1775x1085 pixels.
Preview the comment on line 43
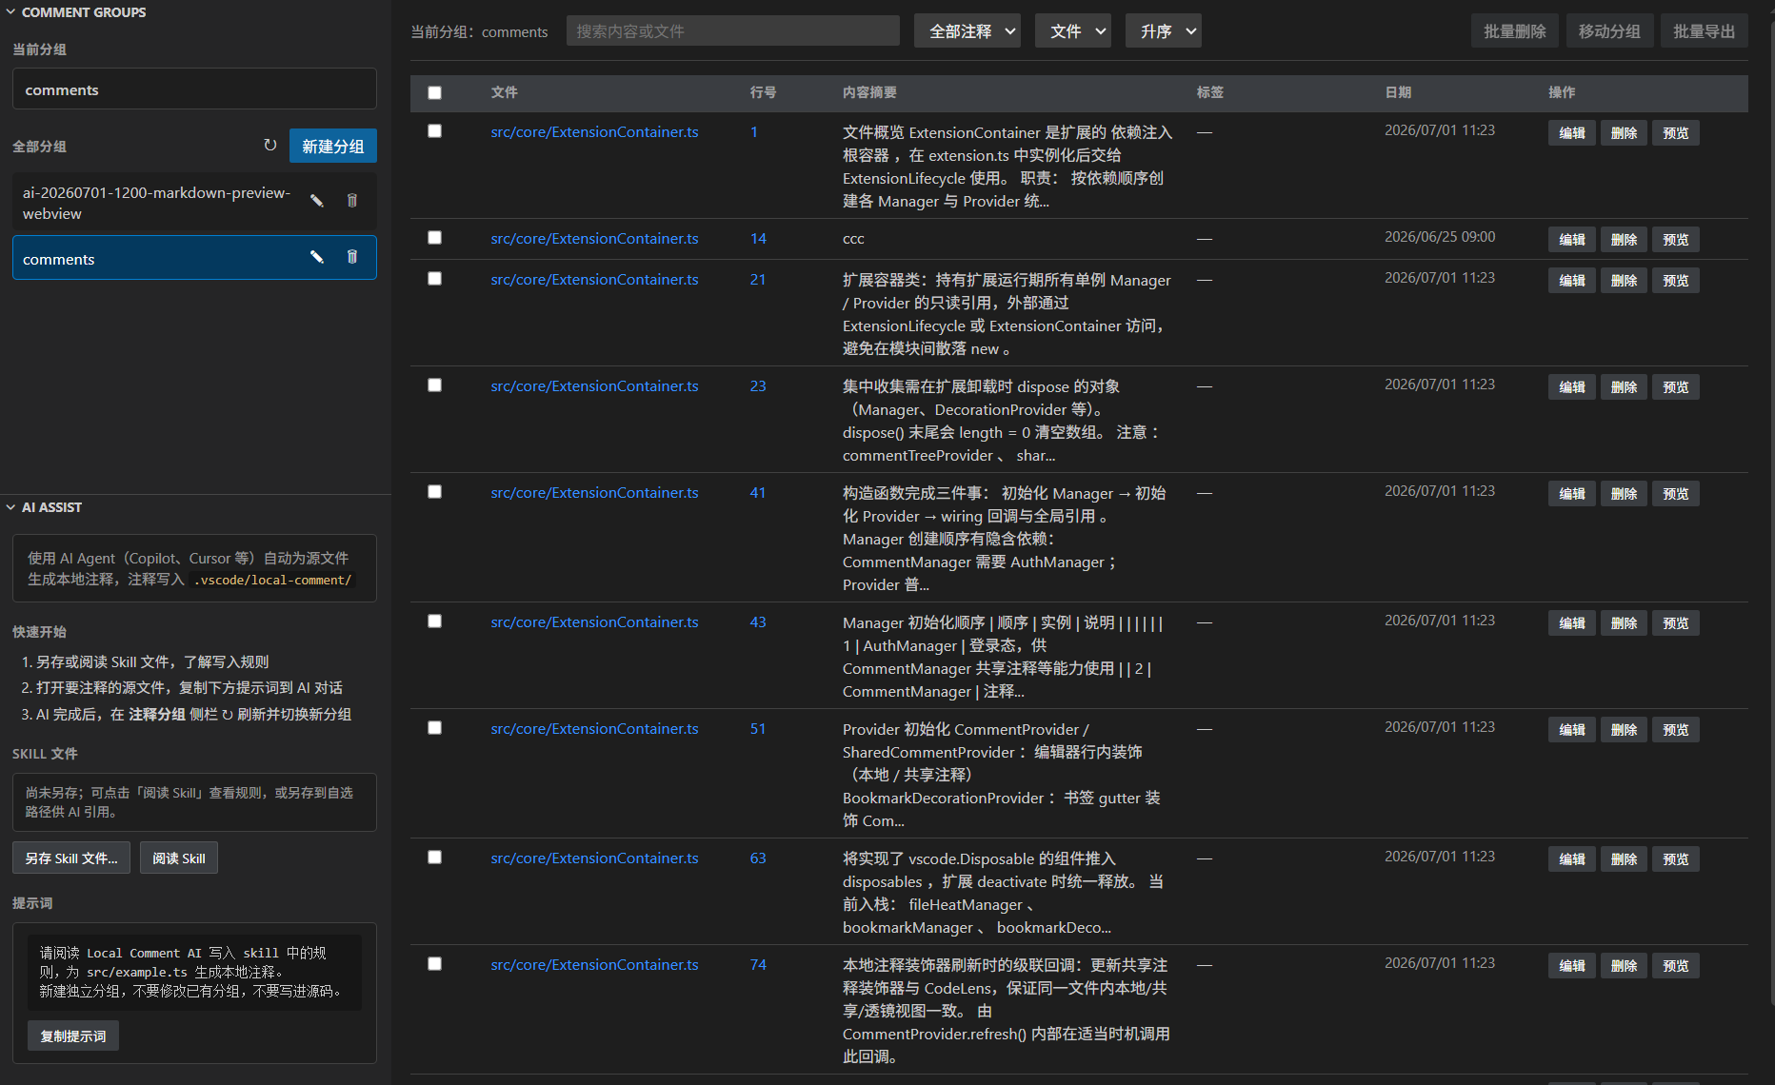coord(1676,622)
